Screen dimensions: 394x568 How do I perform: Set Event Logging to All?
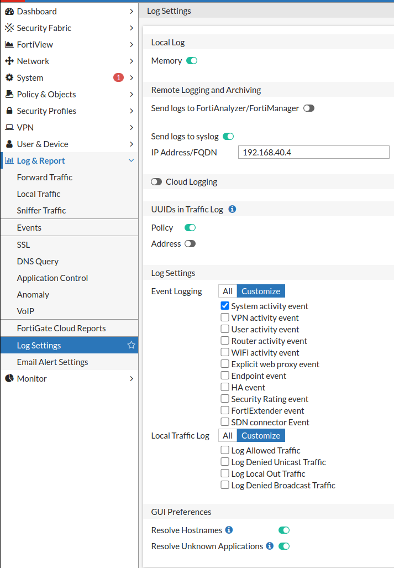click(227, 290)
